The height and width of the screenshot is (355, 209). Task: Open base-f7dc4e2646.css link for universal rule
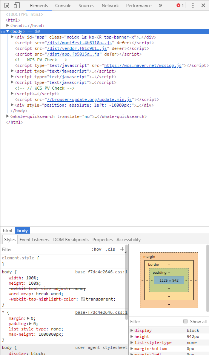(101, 312)
